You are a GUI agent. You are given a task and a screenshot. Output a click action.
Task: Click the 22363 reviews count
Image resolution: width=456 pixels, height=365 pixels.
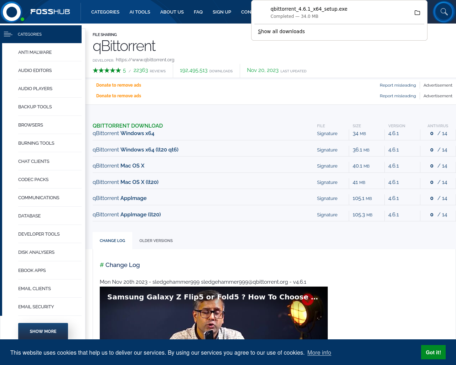tap(140, 71)
